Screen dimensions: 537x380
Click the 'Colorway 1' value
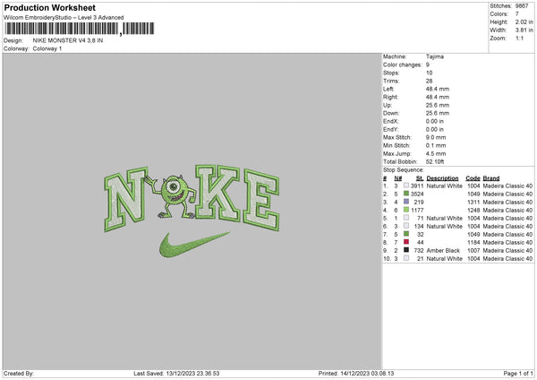point(47,48)
